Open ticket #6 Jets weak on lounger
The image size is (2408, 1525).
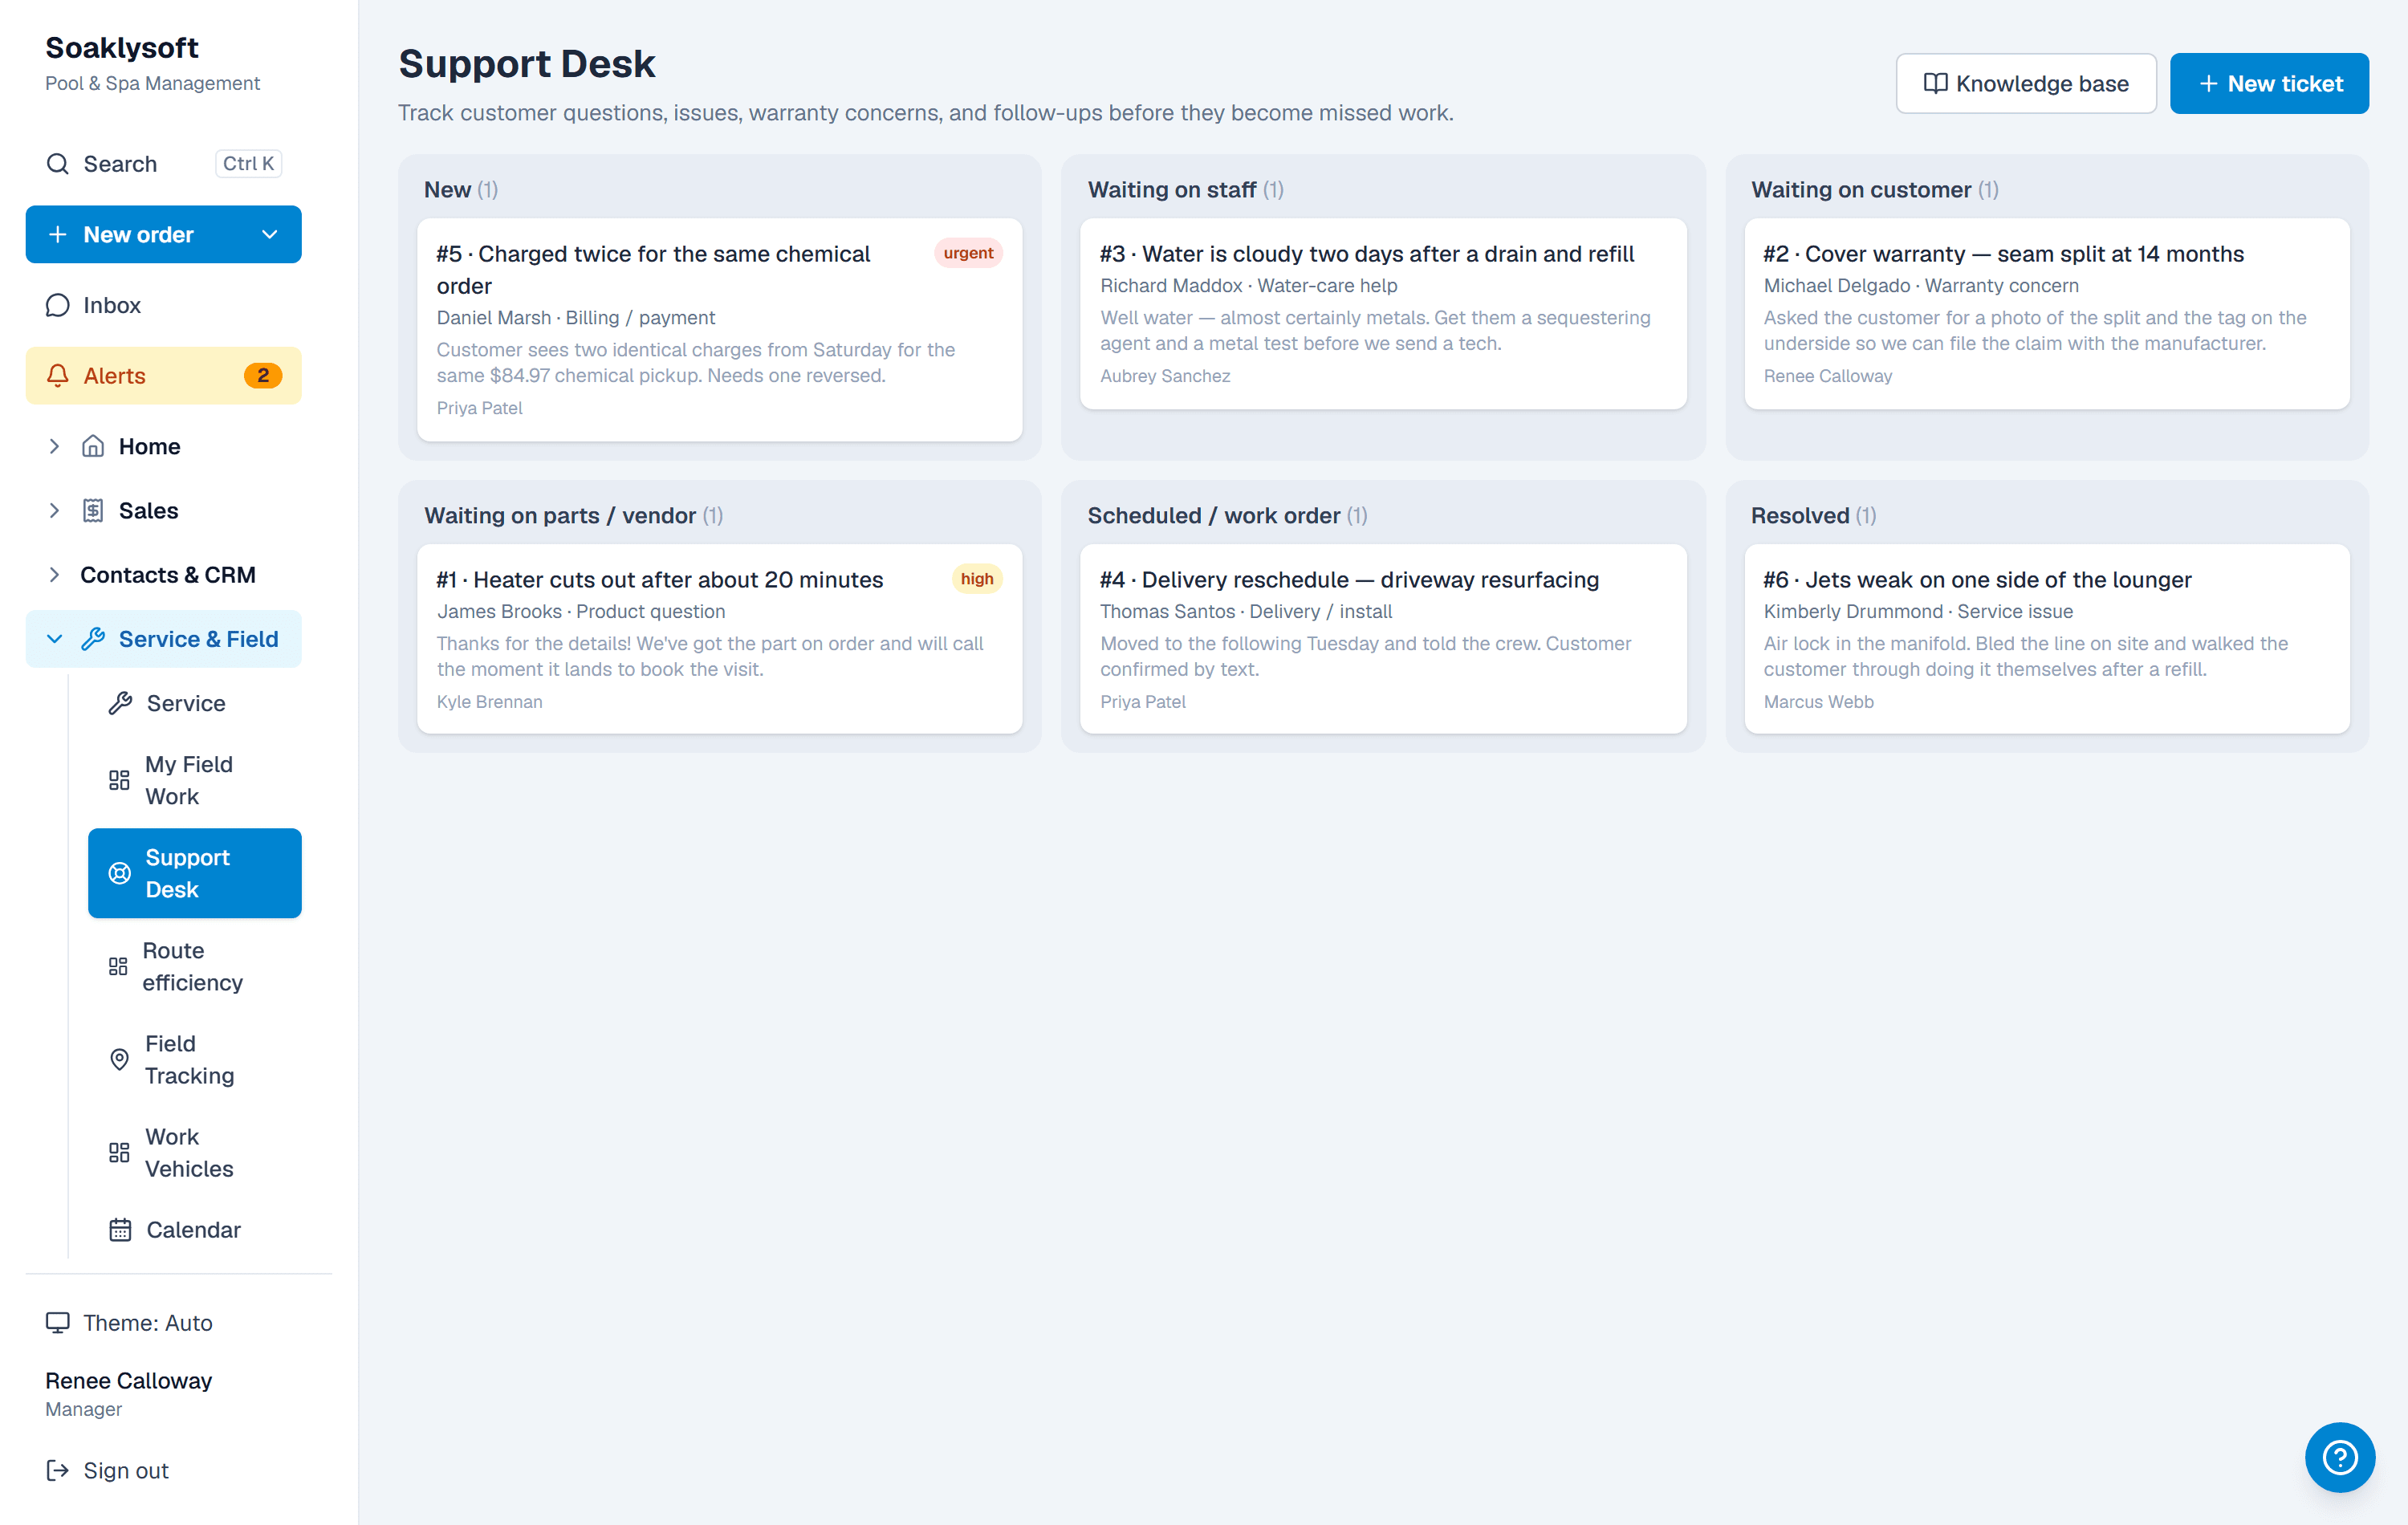(x=2046, y=638)
